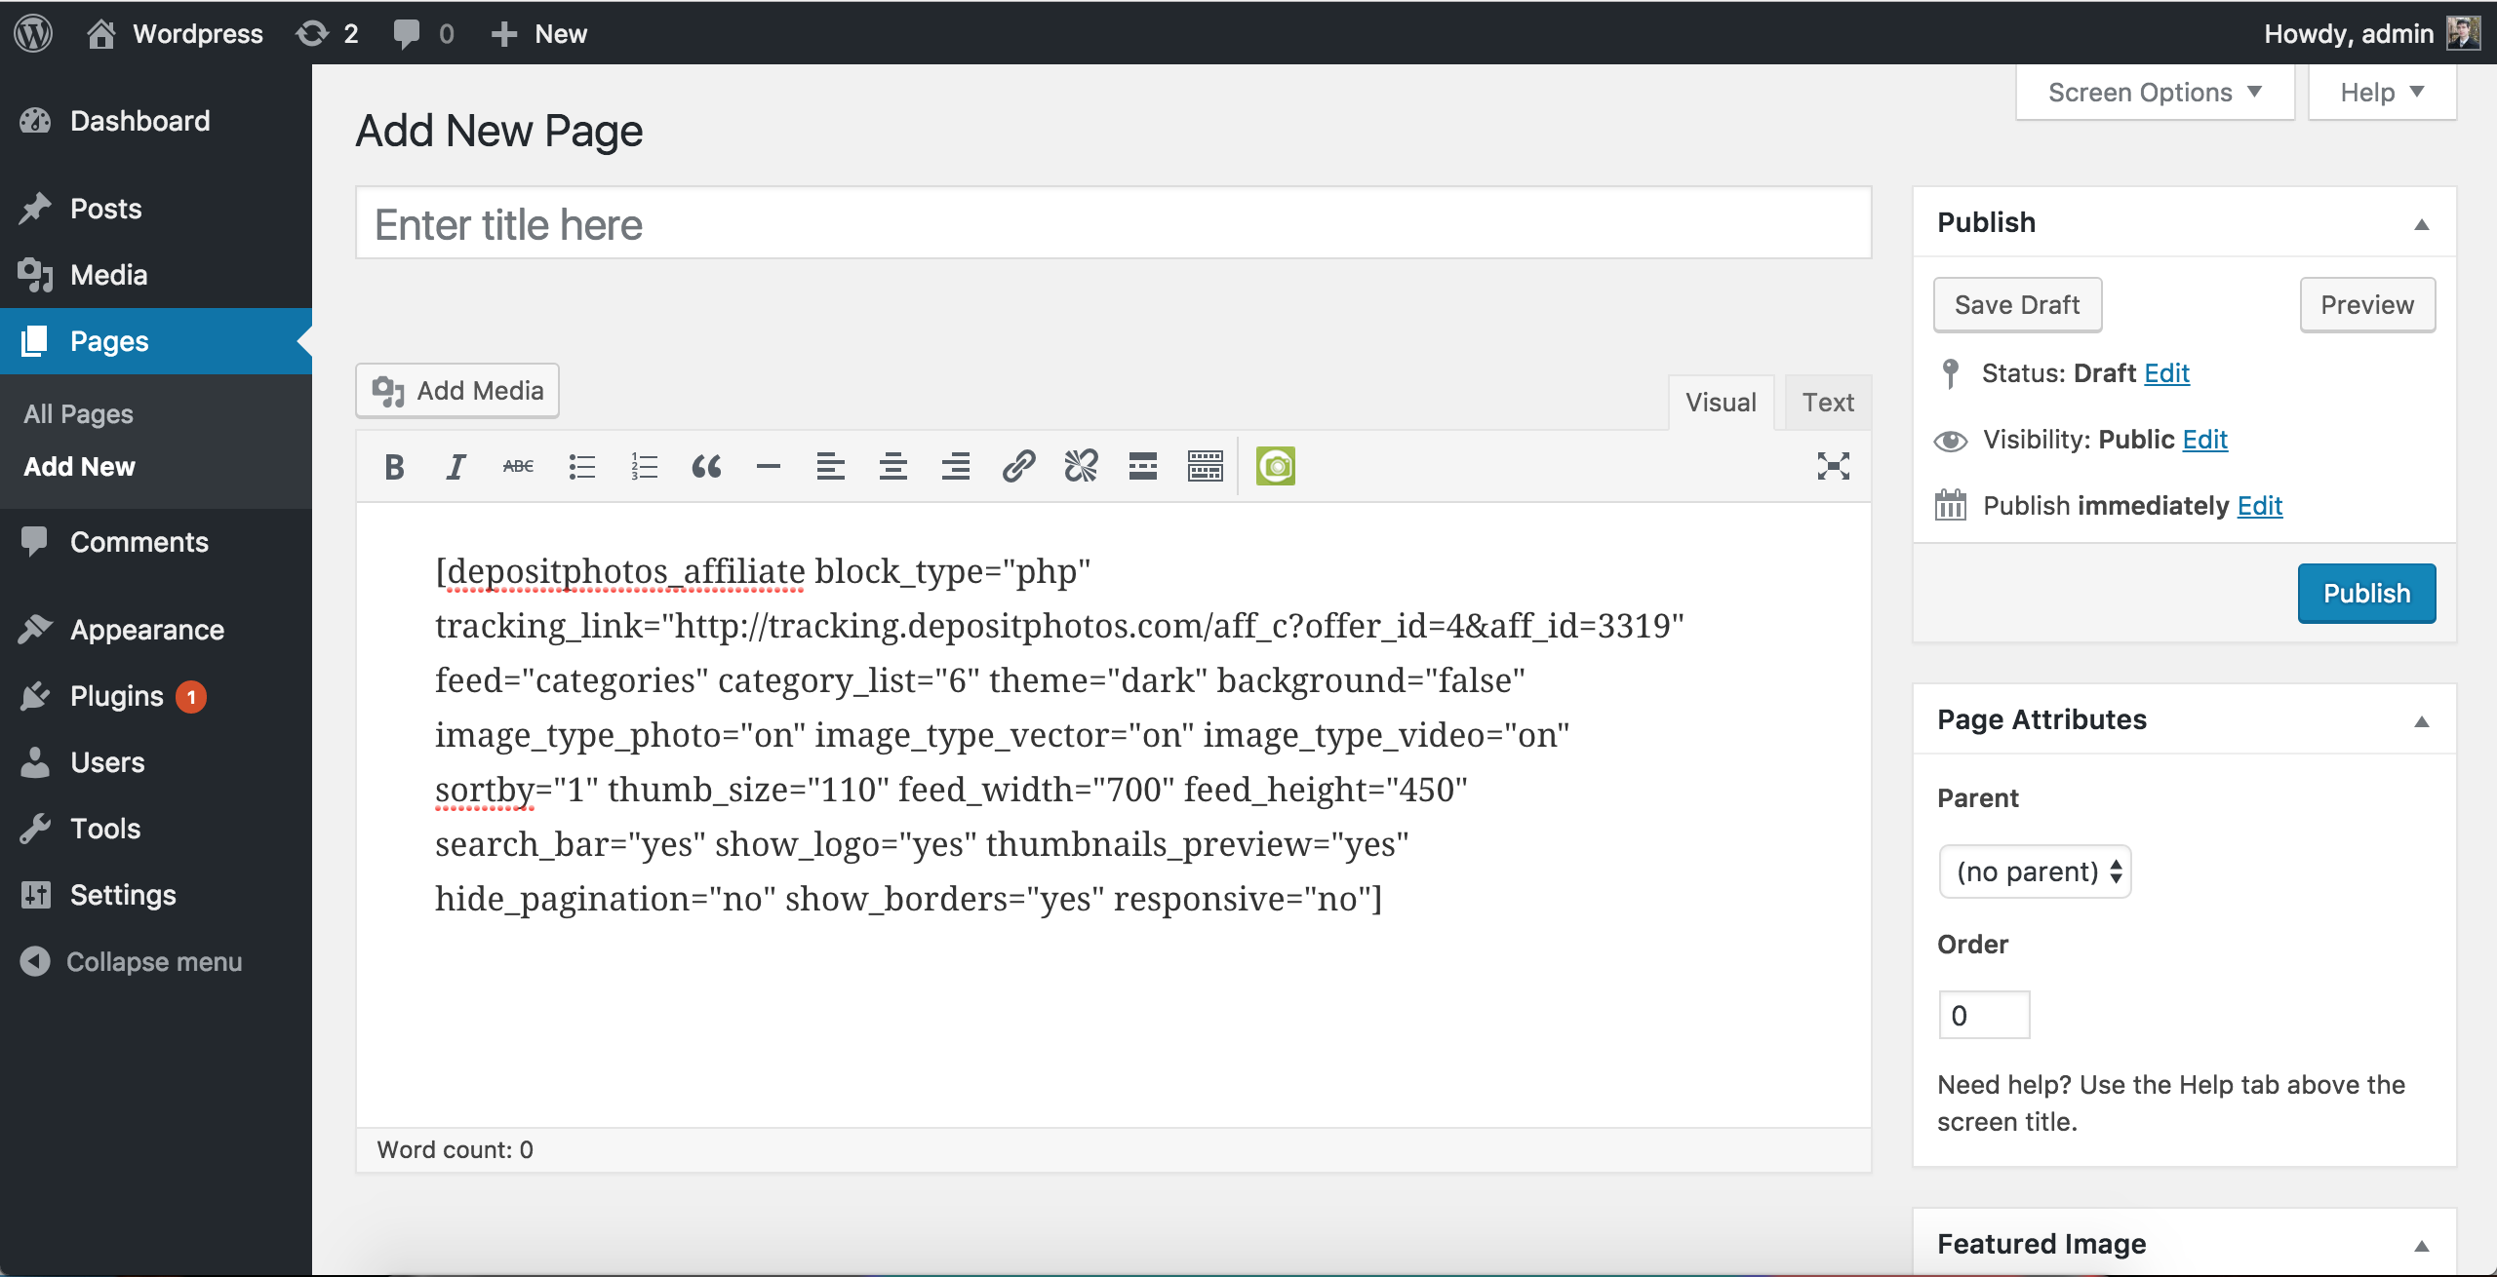Select the Pages menu item
2497x1277 pixels.
point(156,341)
